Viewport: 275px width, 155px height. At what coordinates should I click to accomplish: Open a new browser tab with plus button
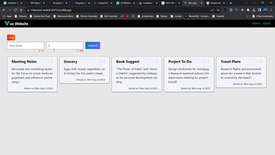pos(231,3)
